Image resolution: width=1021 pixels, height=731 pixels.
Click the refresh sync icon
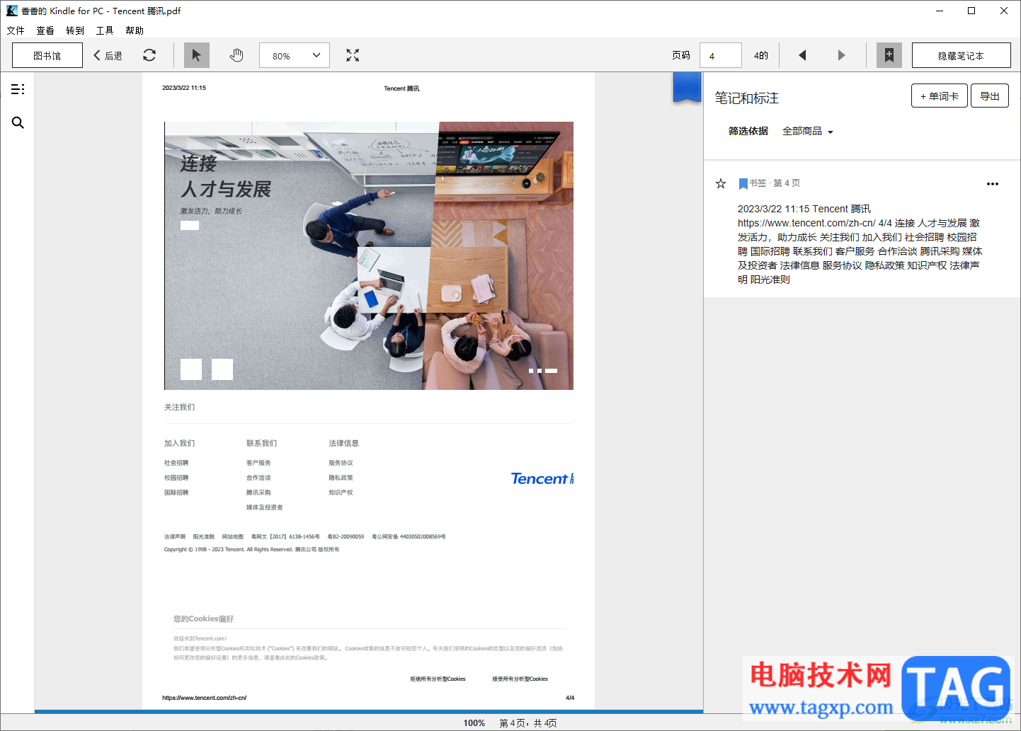click(x=149, y=55)
